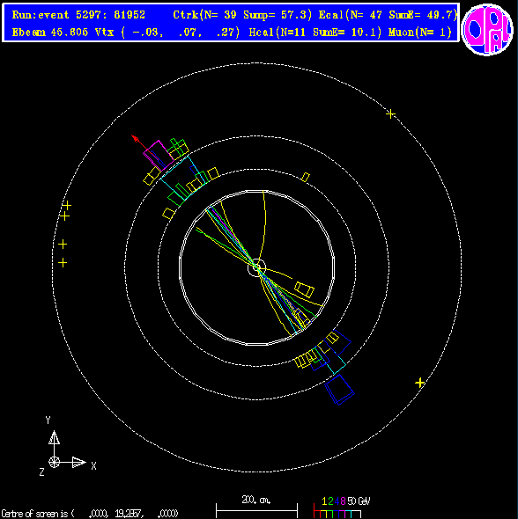
Task: Click the Hcal SumE 10.1 readout
Action: (x=315, y=33)
